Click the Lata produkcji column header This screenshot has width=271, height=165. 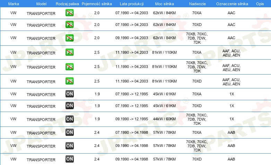[x=132, y=4]
